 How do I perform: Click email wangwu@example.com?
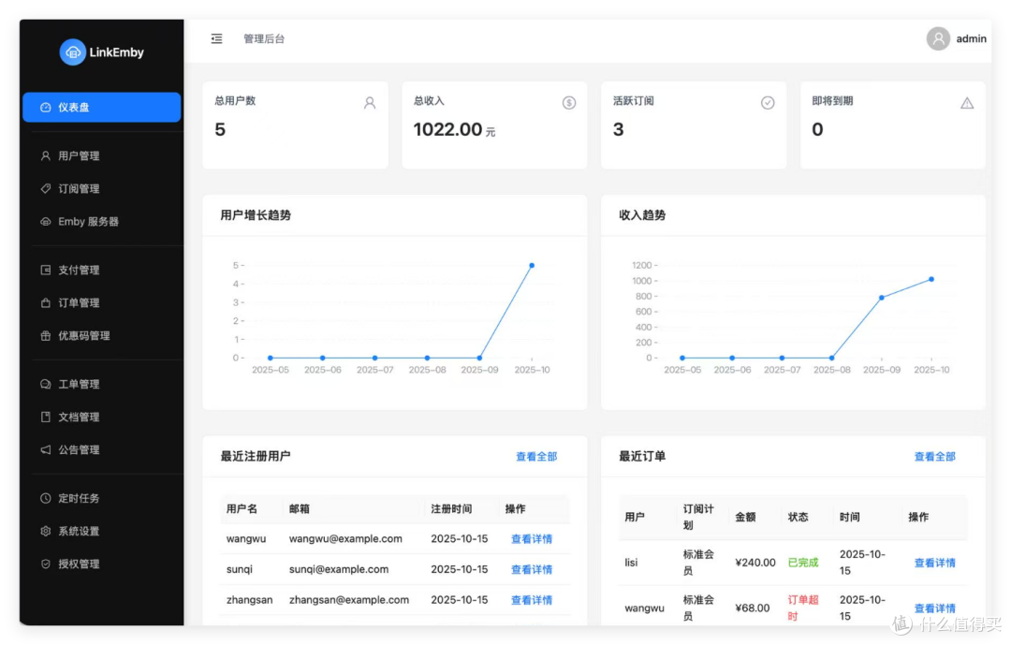coord(345,538)
